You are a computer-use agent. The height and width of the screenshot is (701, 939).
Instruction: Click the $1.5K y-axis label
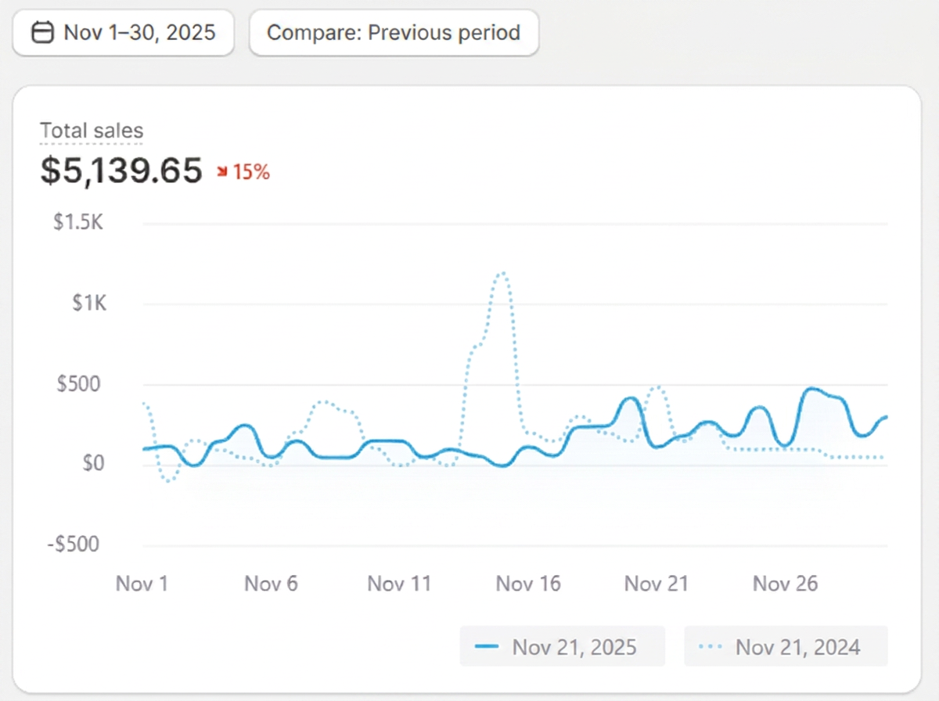point(79,223)
